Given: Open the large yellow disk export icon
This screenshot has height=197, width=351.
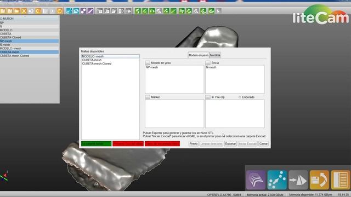Looking at the screenshot, I should [319, 180].
